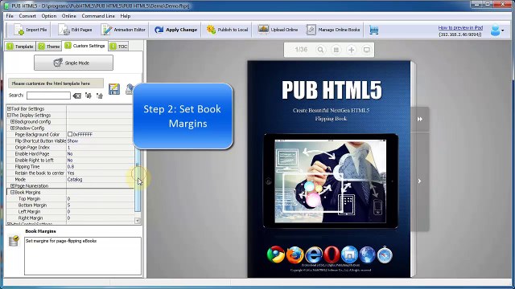Open the Help menu
515x289 pixels.
point(126,16)
